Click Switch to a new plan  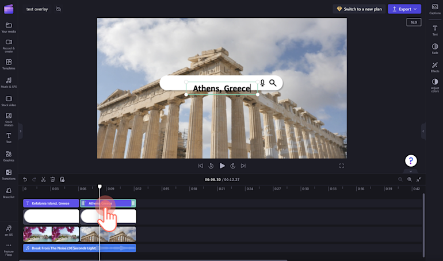tap(359, 9)
